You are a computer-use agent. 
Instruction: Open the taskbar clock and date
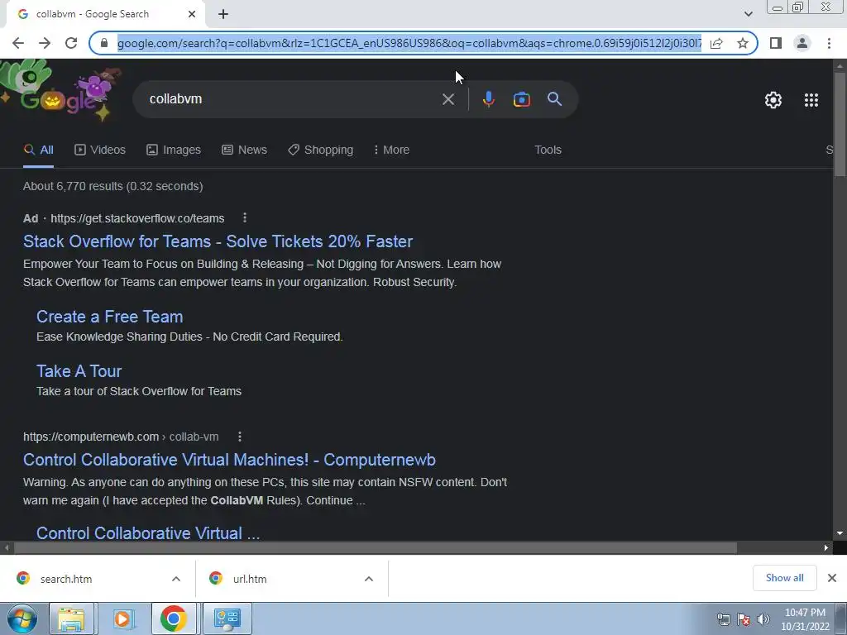coord(805,619)
